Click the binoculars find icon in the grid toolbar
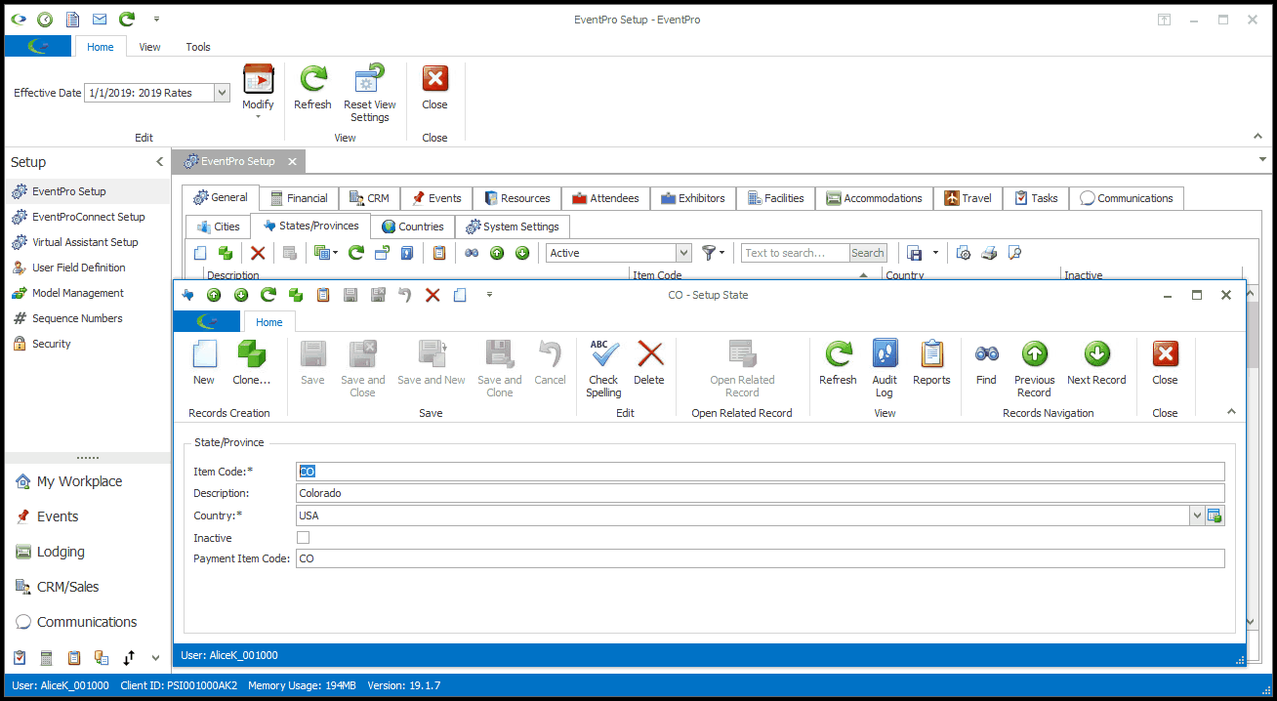The width and height of the screenshot is (1277, 701). [472, 253]
